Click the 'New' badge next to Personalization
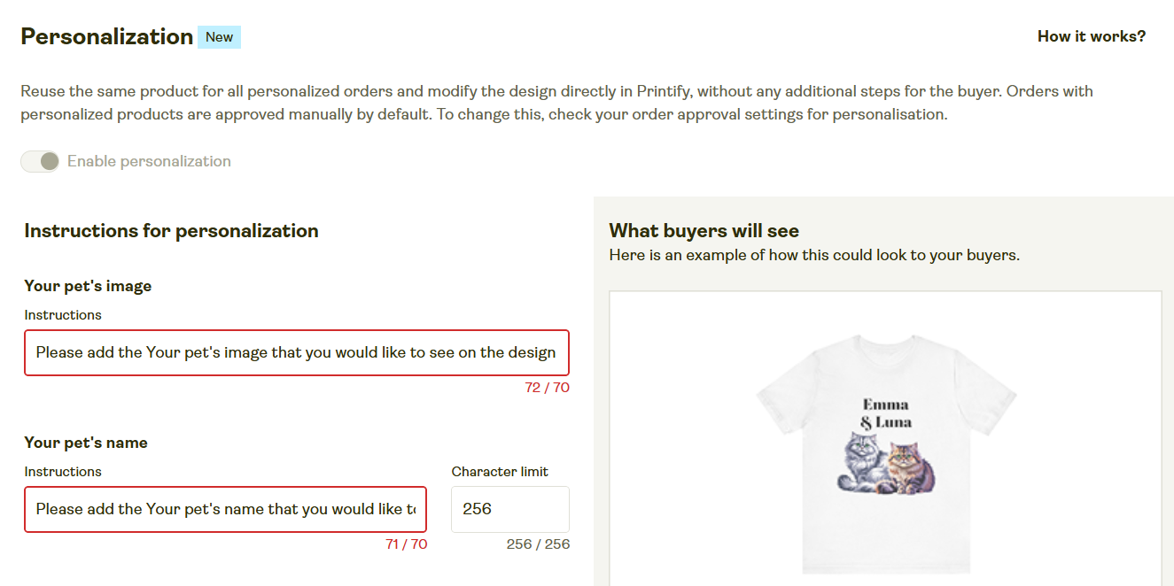Image resolution: width=1174 pixels, height=586 pixels. click(x=219, y=36)
